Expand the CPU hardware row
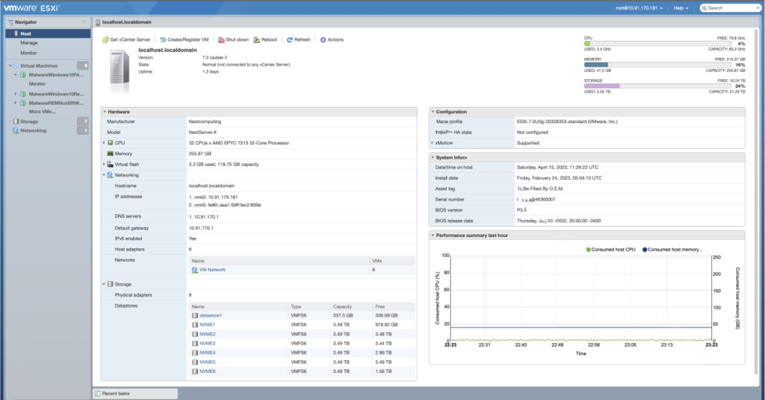This screenshot has width=765, height=400. point(104,143)
